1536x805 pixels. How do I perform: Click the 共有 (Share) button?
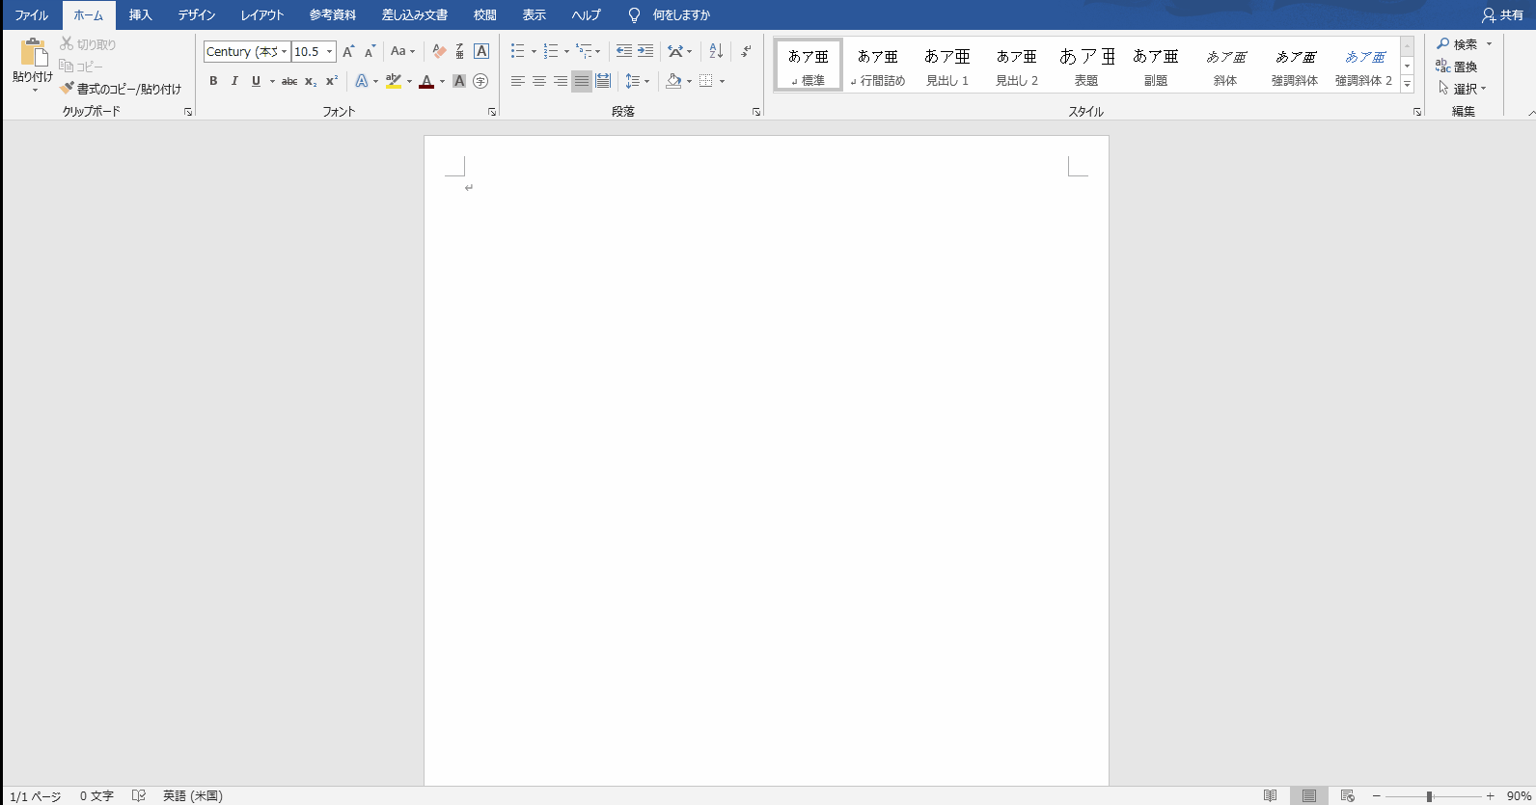1502,15
